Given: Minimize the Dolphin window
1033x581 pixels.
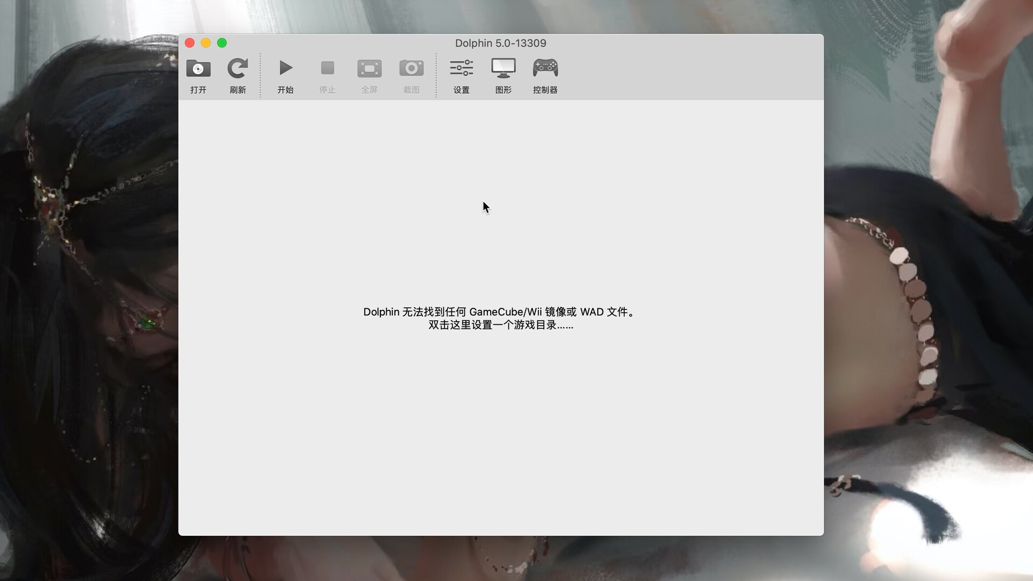Looking at the screenshot, I should pos(206,43).
